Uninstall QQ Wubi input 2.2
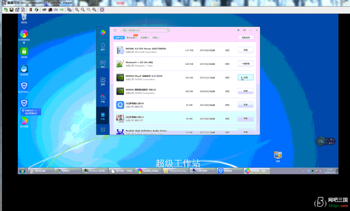This screenshot has height=211, width=350. tap(245, 118)
